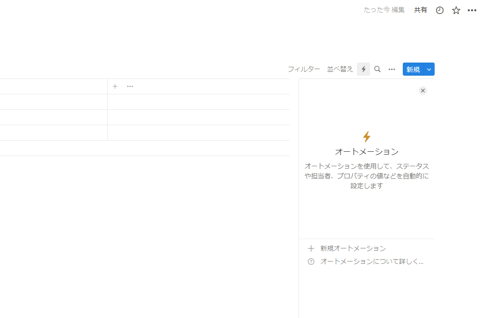Open オートメーションについて詳しく learn more link
The width and height of the screenshot is (480, 318).
click(371, 261)
